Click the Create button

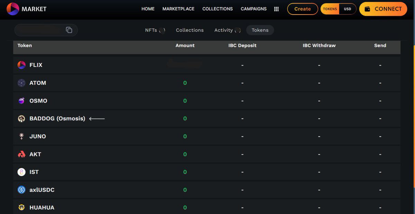click(303, 9)
